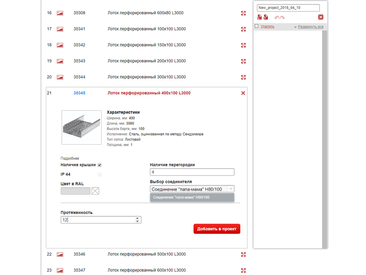Check the Удалить checkbox in the project panel
This screenshot has width=366, height=275.
[x=256, y=25]
